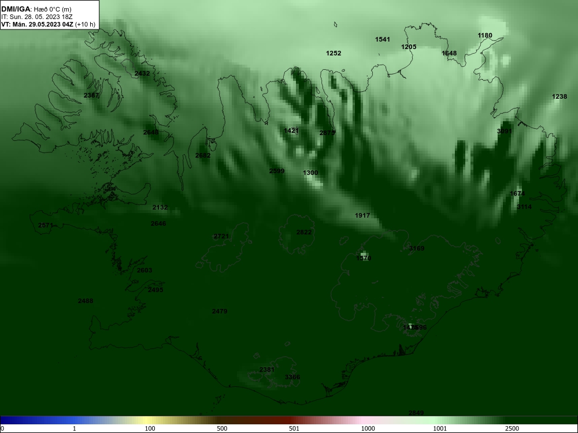Click the 1252 offshore value

[334, 53]
